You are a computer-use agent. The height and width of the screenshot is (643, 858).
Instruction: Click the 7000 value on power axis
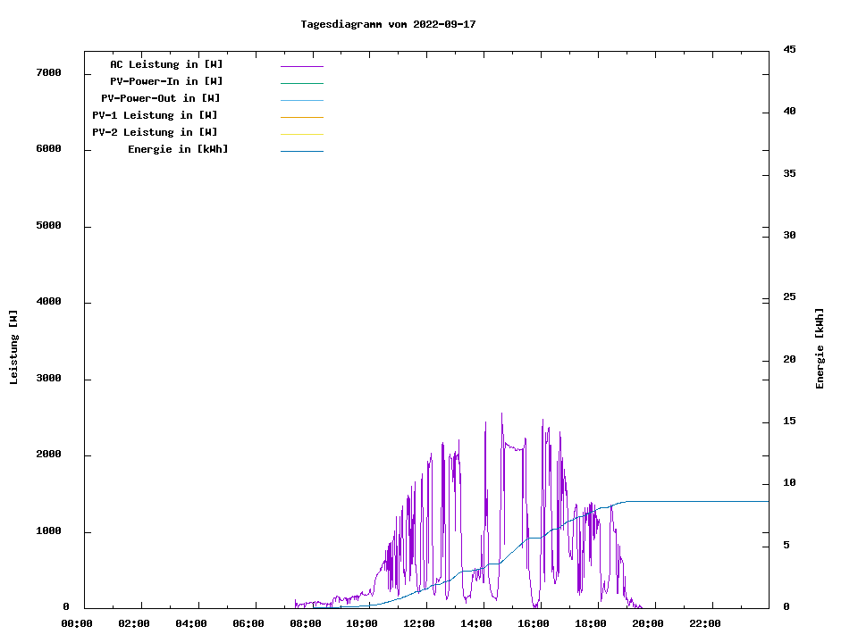(48, 72)
